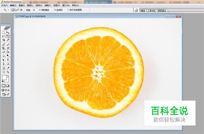Select the Dodge tool
This screenshot has height=134, width=204.
coord(8,56)
